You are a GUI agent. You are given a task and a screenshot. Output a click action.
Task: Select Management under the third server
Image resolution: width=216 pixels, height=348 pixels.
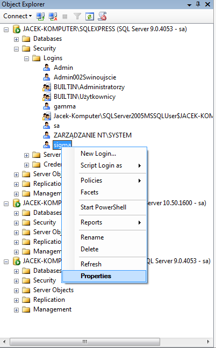coord(53,309)
